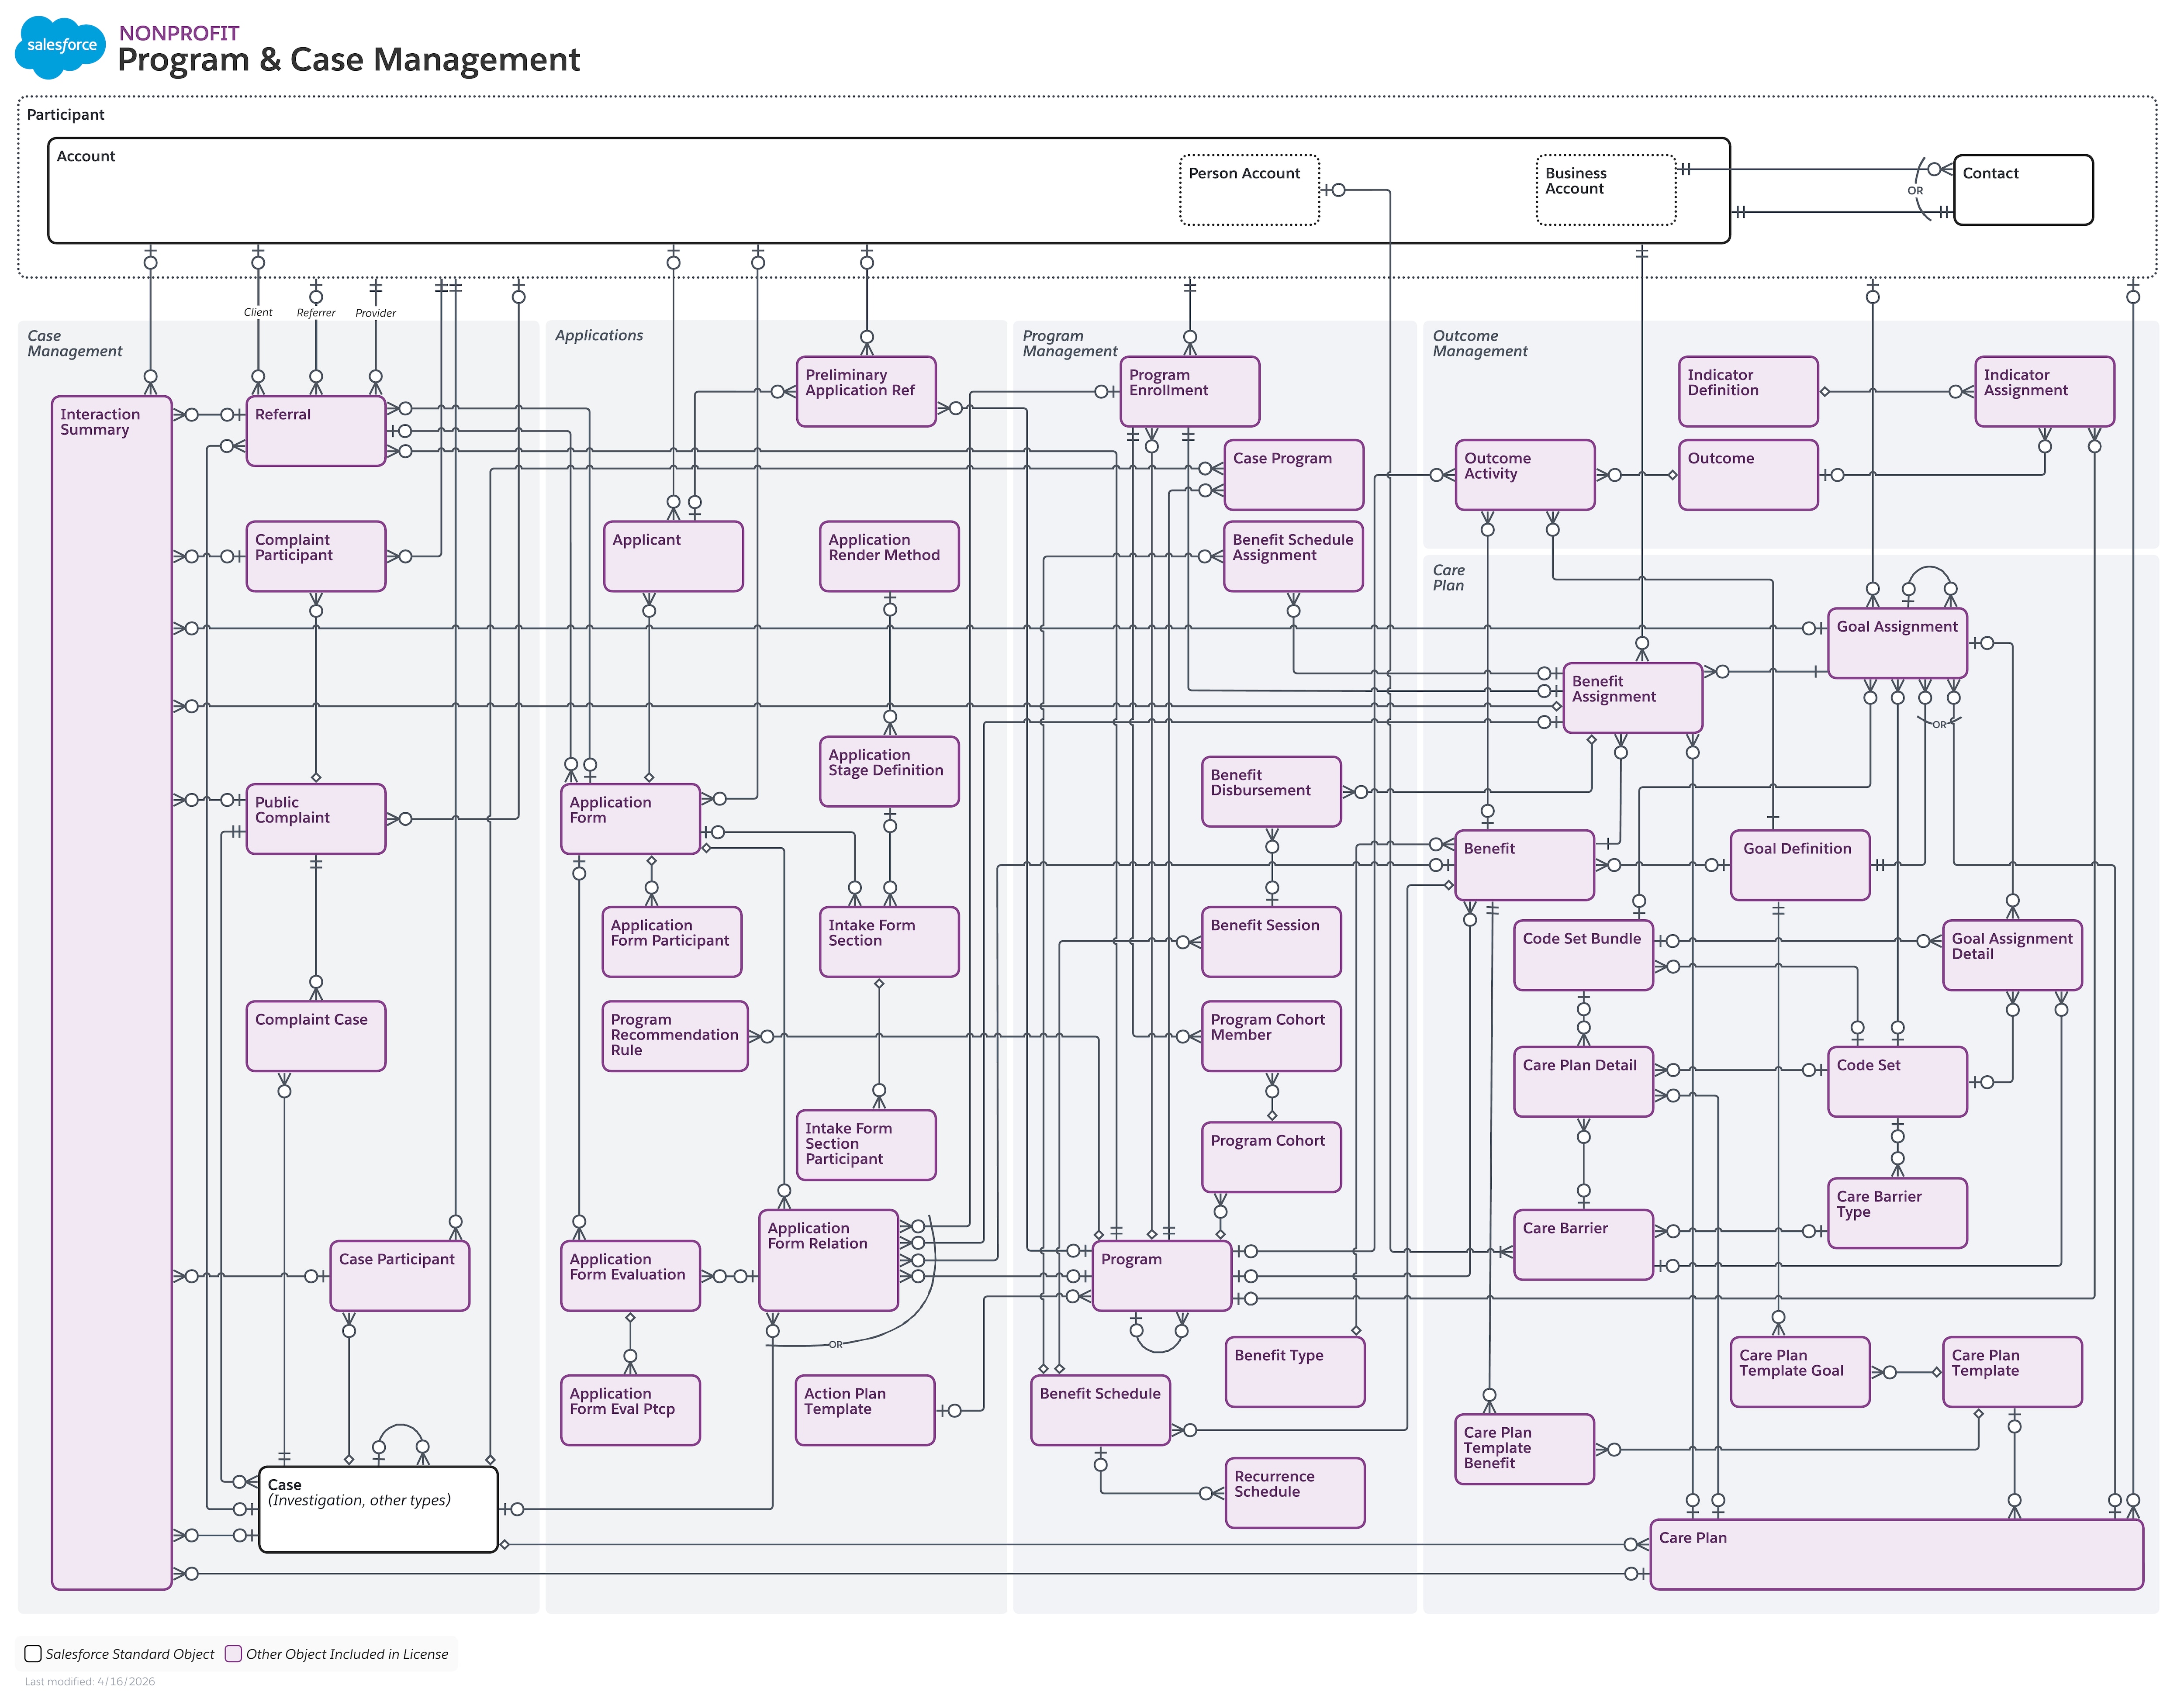Viewport: 2184px width, 1702px height.
Task: Select the Business Account box
Action: [x=1606, y=190]
